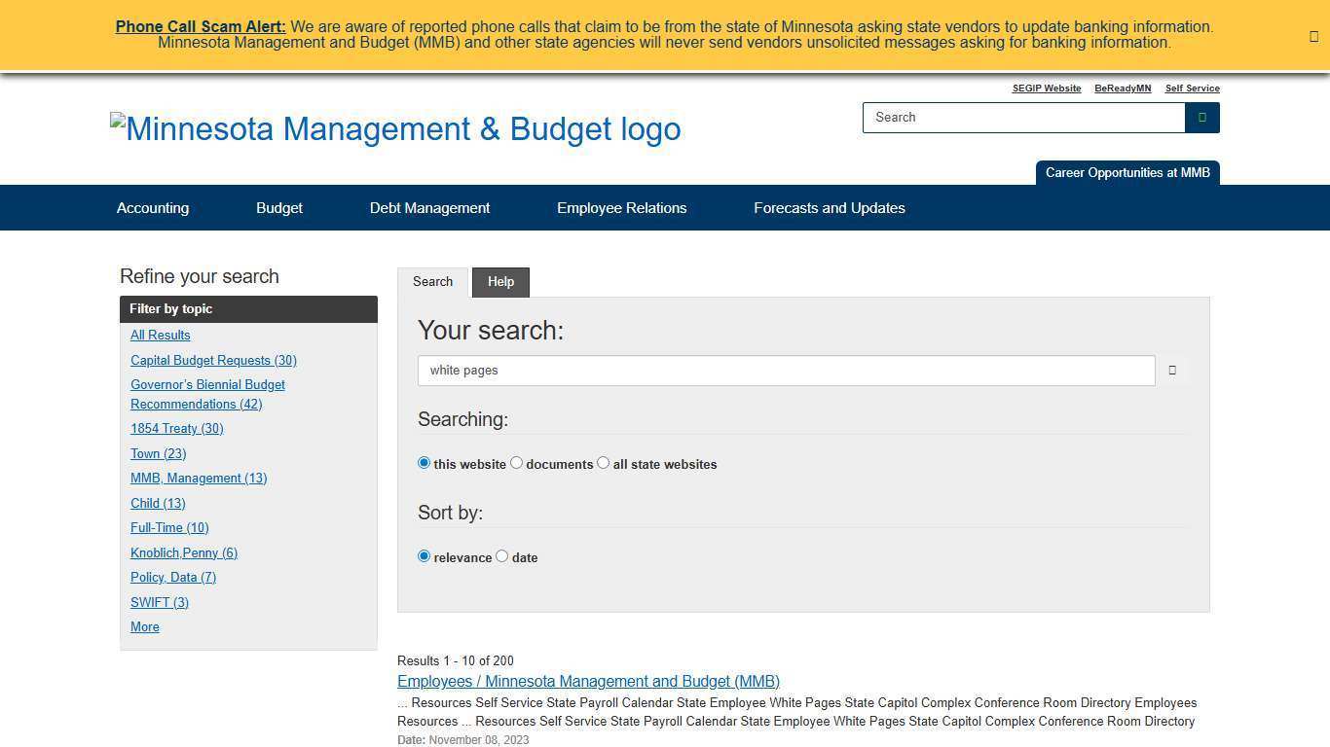Open the Phone Call Scam Alert link

200,26
